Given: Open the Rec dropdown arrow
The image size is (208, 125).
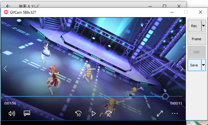Looking at the screenshot, I should (x=204, y=26).
